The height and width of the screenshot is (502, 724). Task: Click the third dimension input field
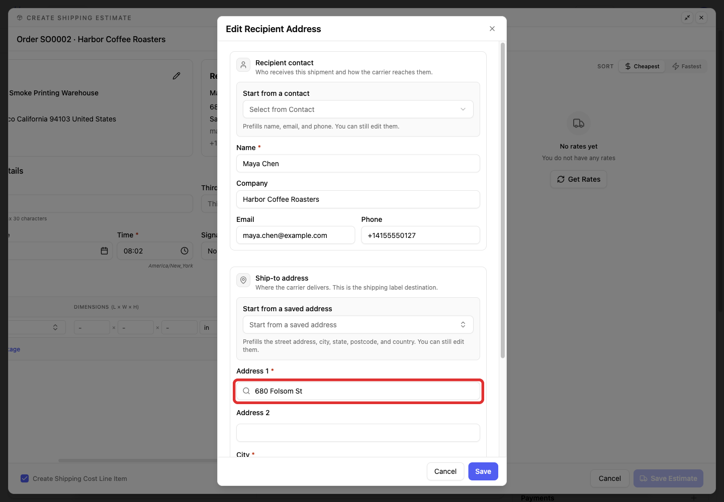pos(179,327)
